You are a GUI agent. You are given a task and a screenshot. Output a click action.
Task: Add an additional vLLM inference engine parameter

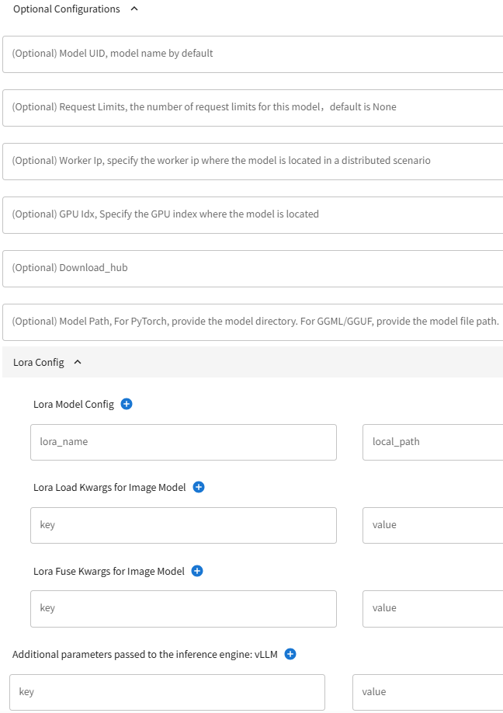(290, 654)
